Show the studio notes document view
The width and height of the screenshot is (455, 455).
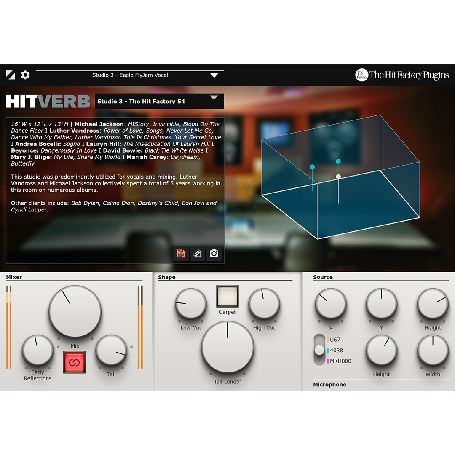(x=181, y=253)
